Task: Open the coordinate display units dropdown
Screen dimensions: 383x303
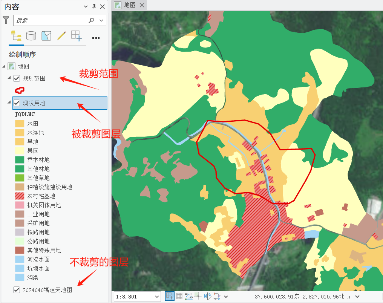Action: (x=357, y=297)
